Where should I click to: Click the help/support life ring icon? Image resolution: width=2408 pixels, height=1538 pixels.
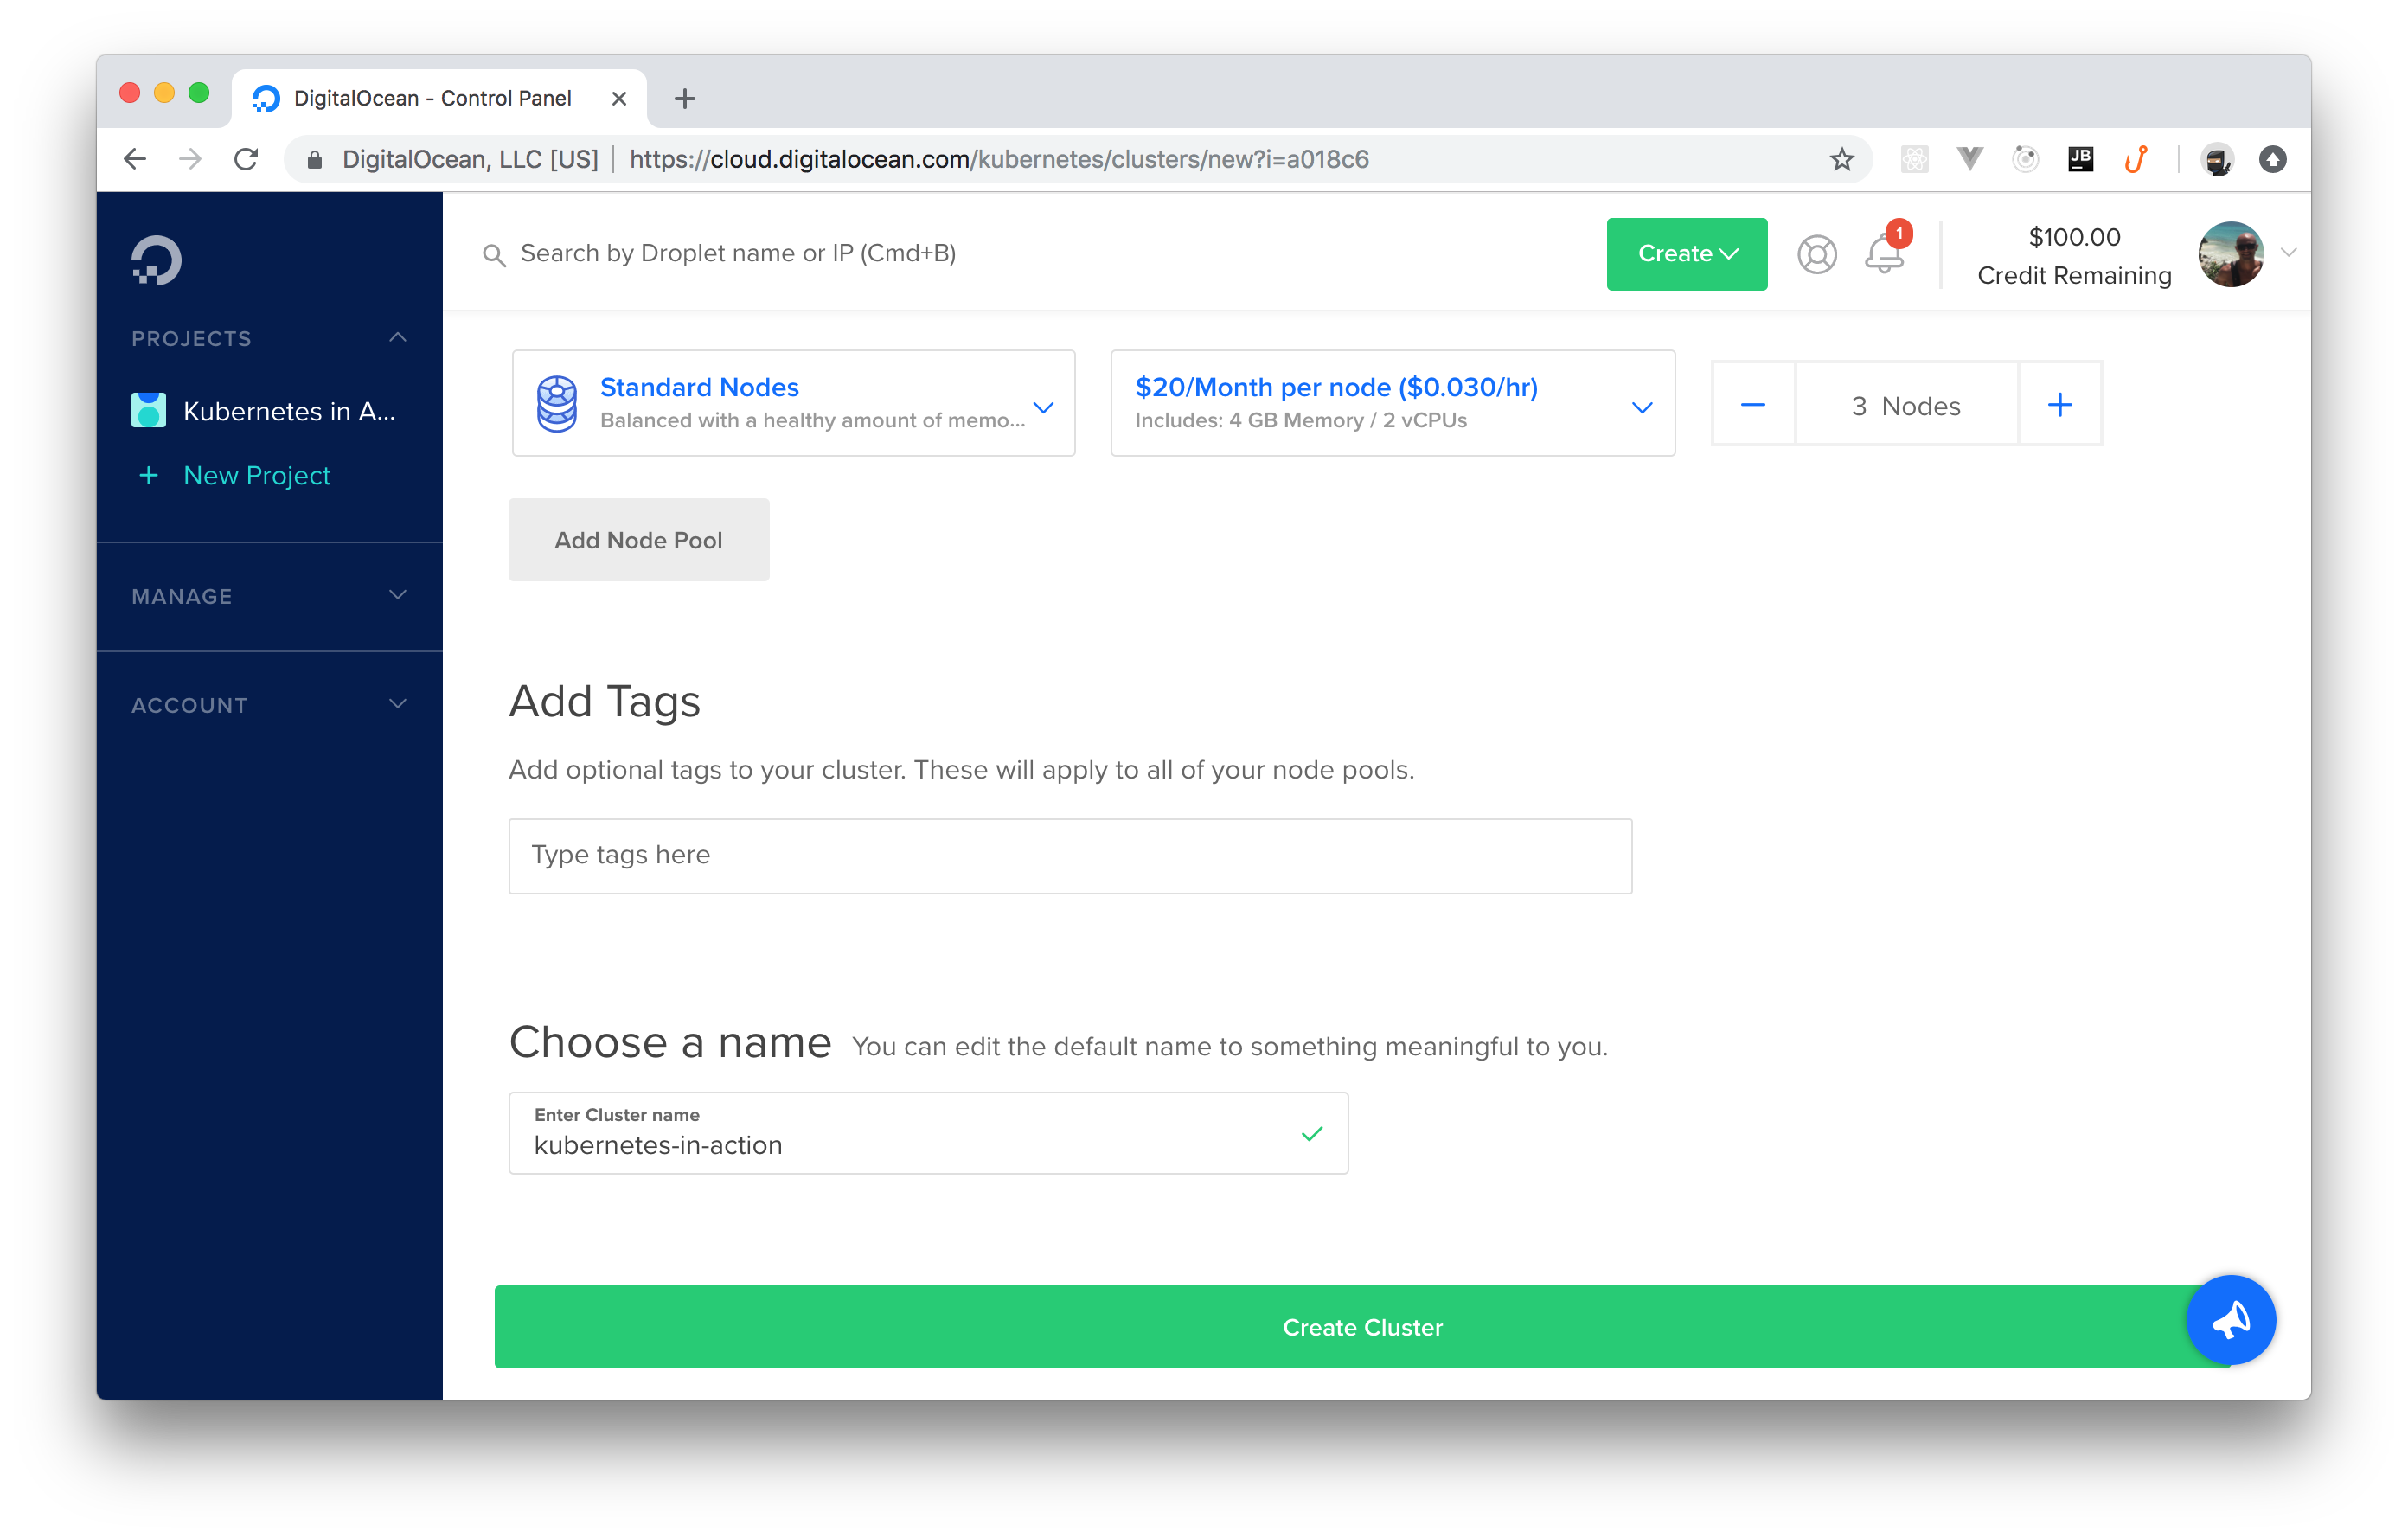1816,253
